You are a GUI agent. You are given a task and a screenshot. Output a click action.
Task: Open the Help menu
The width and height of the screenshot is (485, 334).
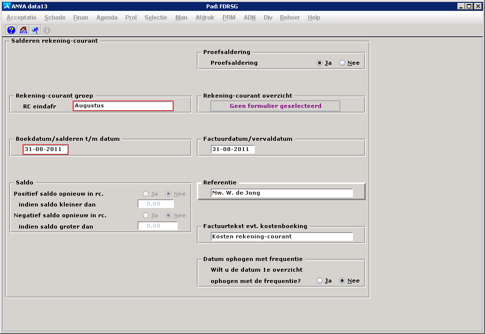(x=314, y=18)
